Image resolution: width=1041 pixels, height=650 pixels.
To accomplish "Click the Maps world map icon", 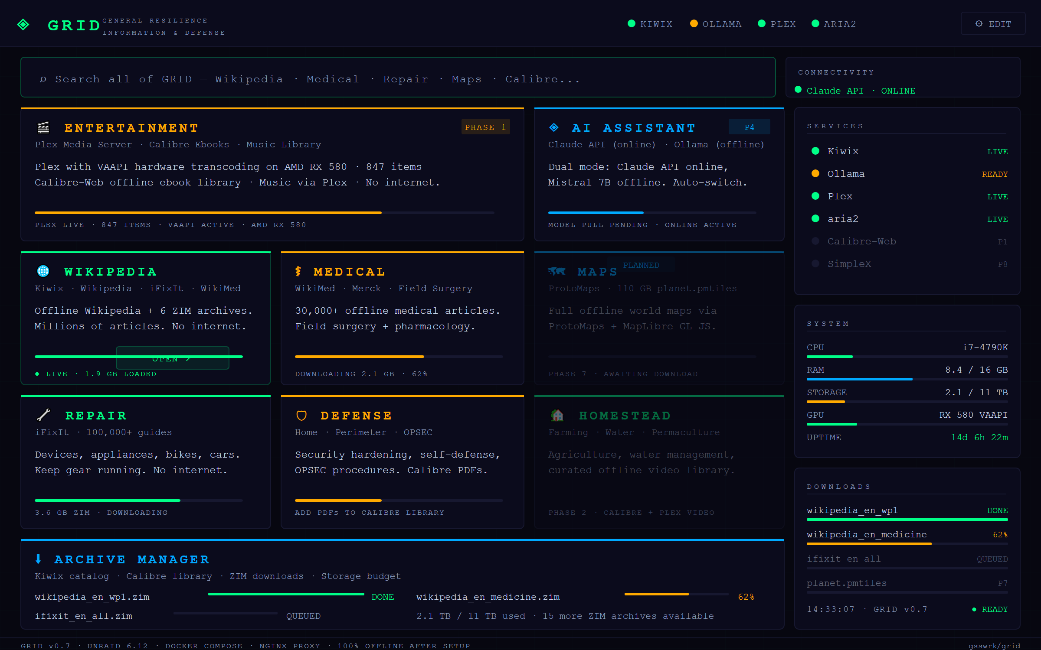I will [557, 271].
